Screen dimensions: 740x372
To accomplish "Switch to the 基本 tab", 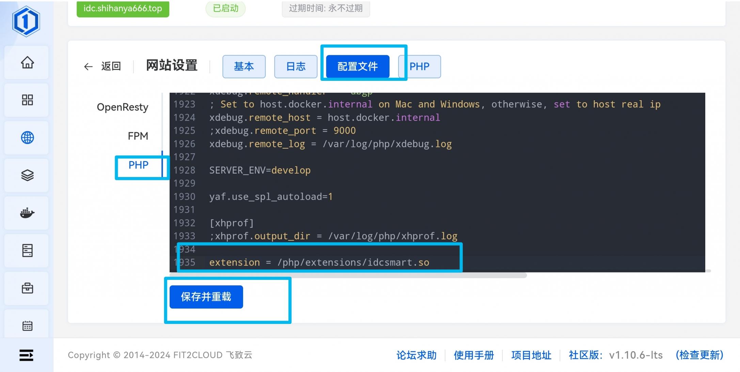I will tap(244, 66).
